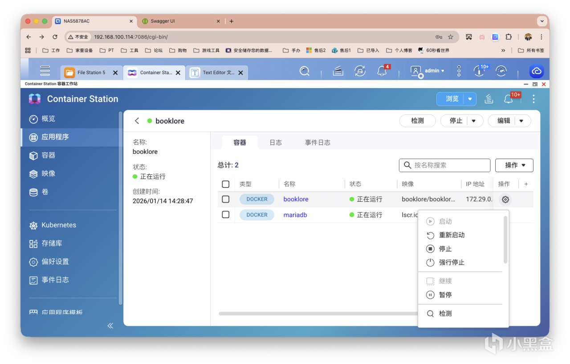The width and height of the screenshot is (570, 364).
Task: Toggle the select-all checkbox in table header
Action: pyautogui.click(x=226, y=184)
